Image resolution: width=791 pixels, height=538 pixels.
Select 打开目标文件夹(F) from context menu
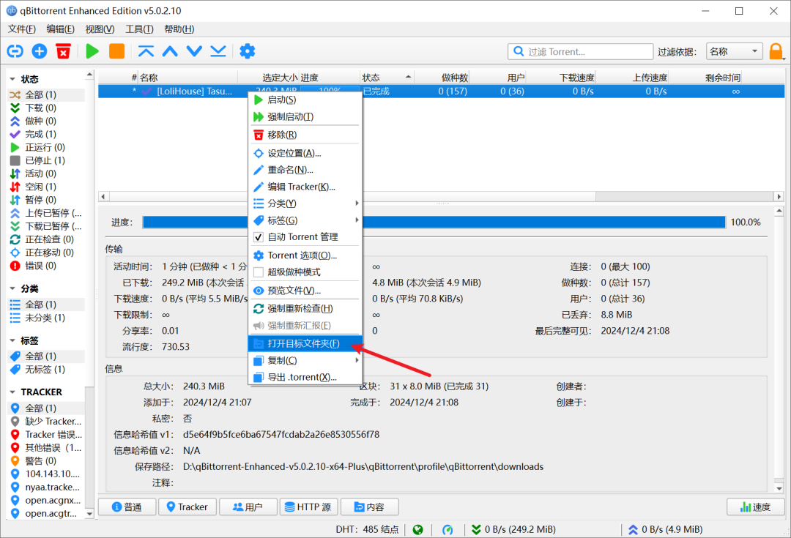[x=305, y=343]
